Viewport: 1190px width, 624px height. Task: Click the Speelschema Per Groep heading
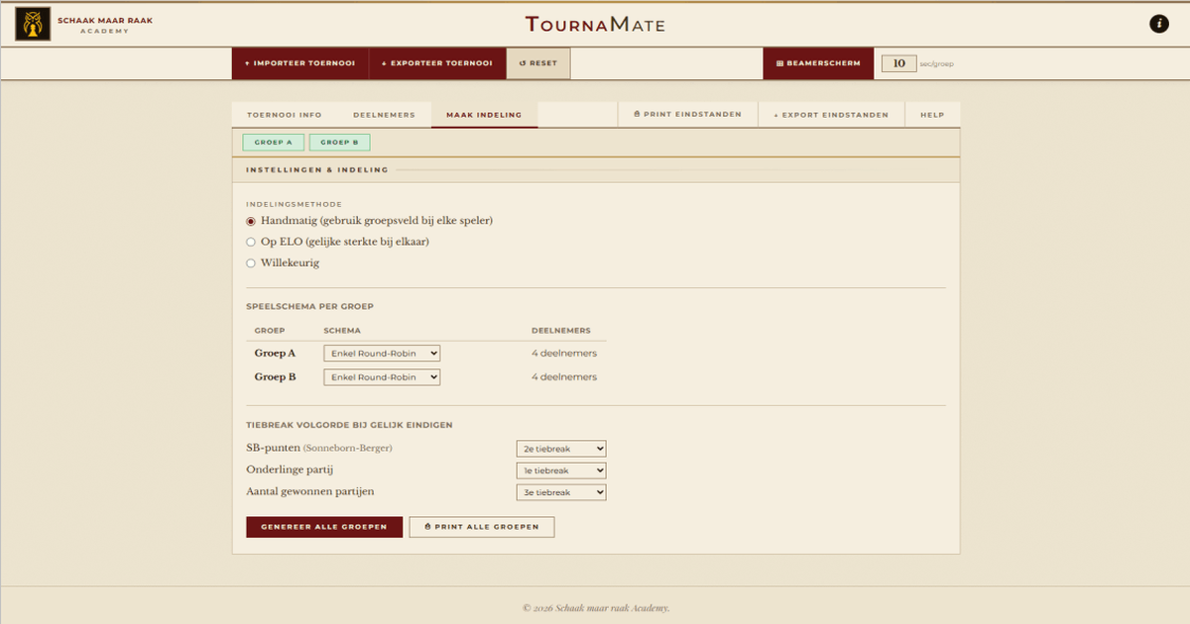tap(309, 307)
